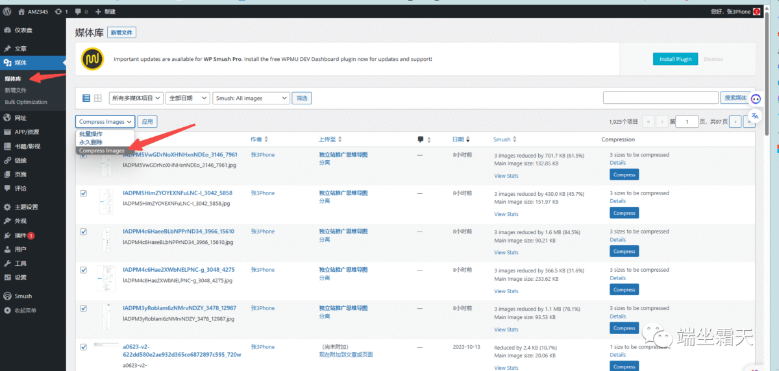Toggle checkbox for IADPM3yRoblam6zNMrvNDZY_3478_12987
Viewport: 779px width, 371px height.
83,308
